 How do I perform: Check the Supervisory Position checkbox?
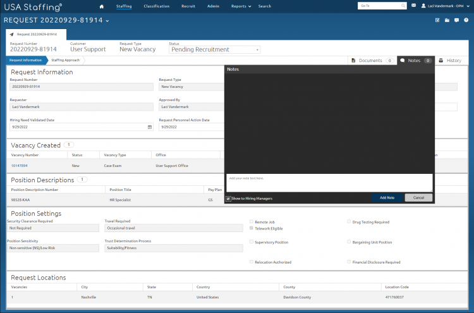point(252,242)
